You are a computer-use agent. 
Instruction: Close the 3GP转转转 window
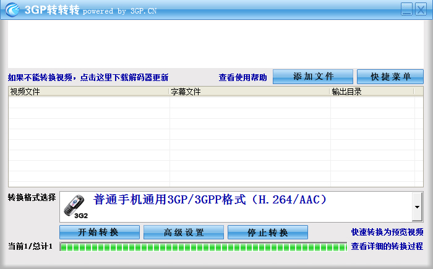tap(421, 9)
